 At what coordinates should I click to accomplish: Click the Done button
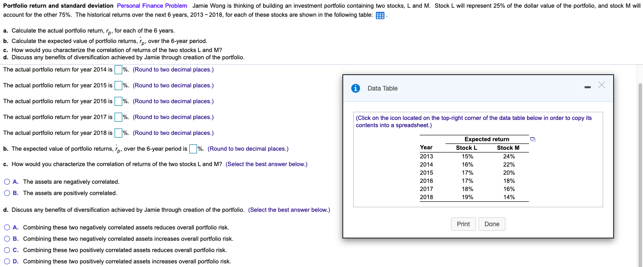point(492,224)
